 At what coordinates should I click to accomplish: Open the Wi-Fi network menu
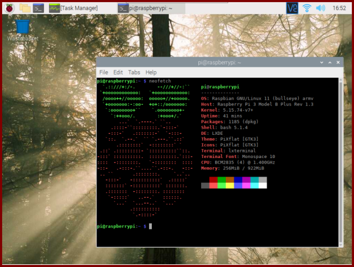[306, 8]
